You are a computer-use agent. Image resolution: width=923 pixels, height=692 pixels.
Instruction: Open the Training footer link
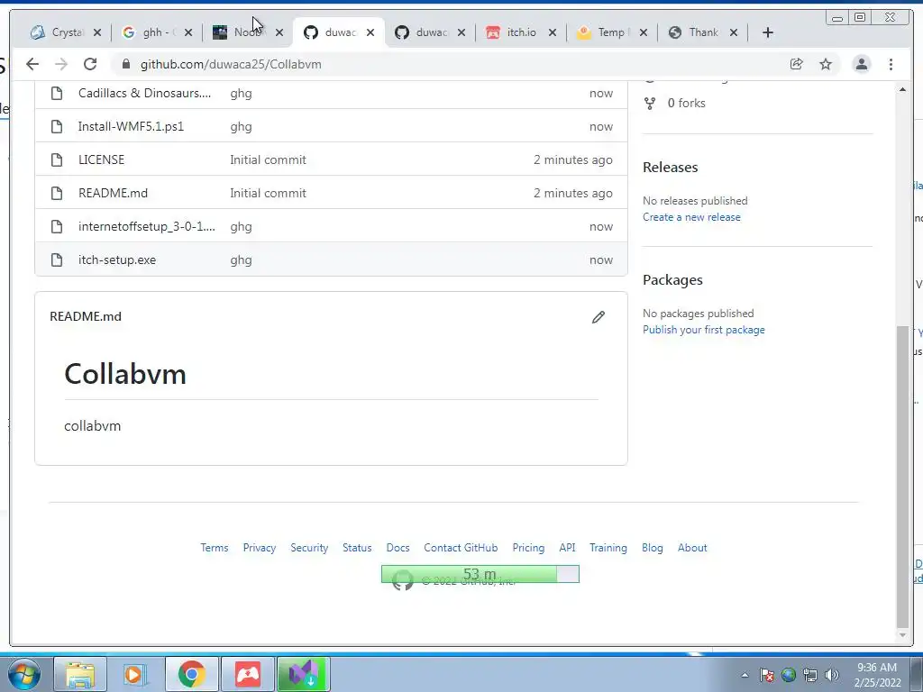608,548
